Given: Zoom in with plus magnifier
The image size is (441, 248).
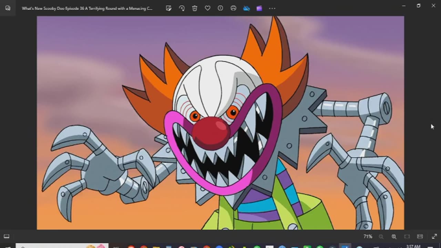Looking at the screenshot, I should point(394,237).
